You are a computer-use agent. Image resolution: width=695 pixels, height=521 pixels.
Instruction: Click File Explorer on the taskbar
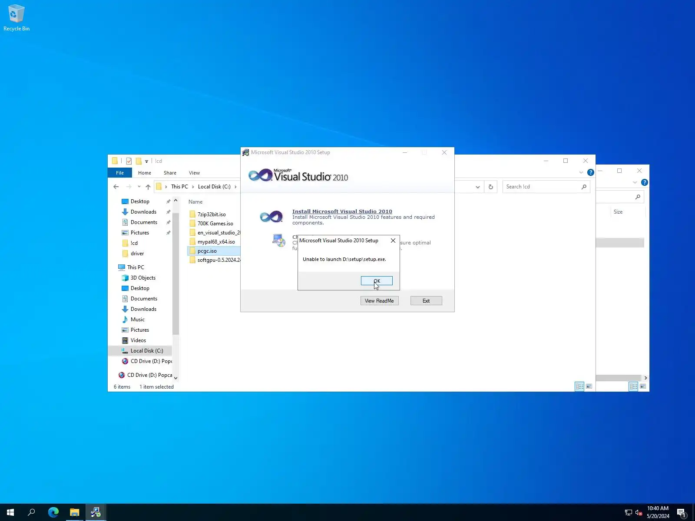tap(75, 512)
